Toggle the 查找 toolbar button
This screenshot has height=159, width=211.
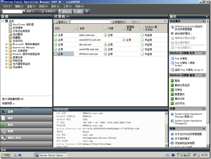[x=65, y=11]
